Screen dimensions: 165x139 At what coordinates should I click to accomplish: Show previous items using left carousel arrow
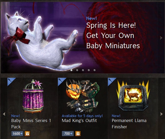coord(4,114)
